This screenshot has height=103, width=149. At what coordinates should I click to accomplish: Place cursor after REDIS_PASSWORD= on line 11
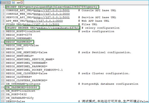[32, 42]
